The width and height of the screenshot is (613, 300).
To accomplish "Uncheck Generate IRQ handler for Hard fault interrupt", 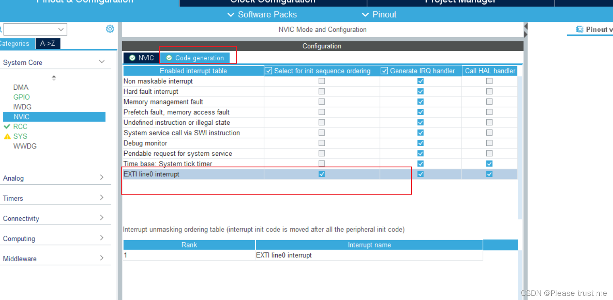I will 421,91.
